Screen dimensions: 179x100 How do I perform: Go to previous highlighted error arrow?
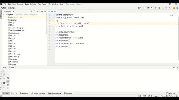(175, 15)
